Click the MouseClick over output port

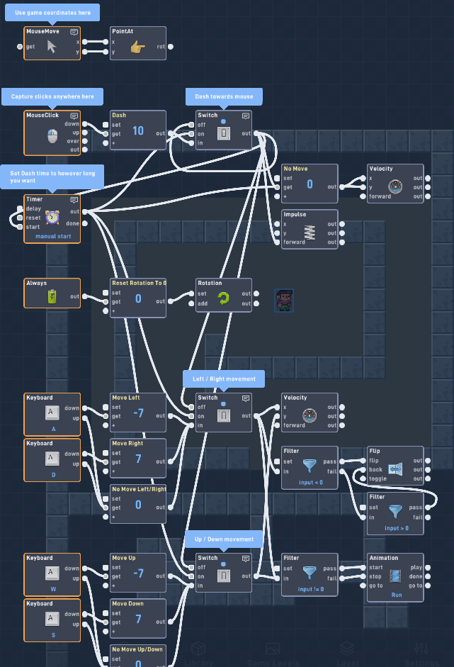(x=84, y=141)
